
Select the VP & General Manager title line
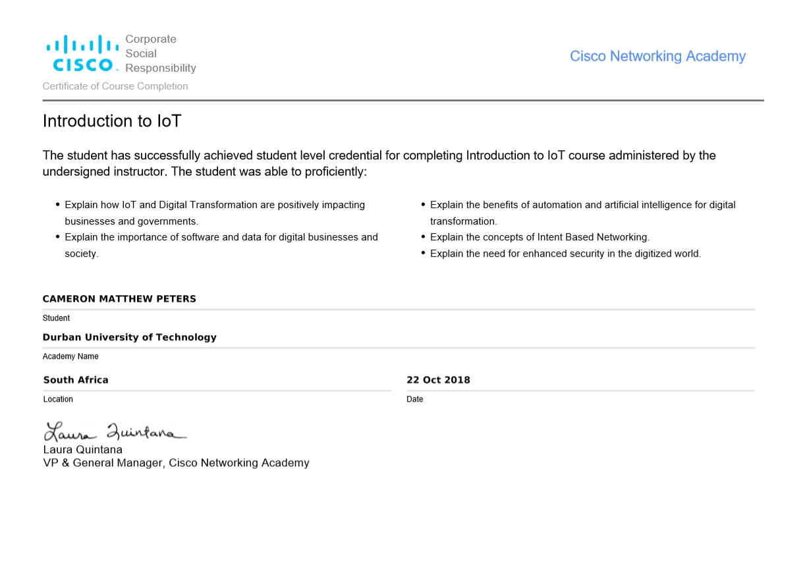[x=176, y=463]
